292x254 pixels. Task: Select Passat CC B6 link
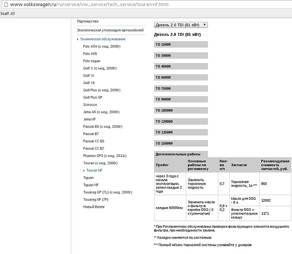[x=94, y=141]
